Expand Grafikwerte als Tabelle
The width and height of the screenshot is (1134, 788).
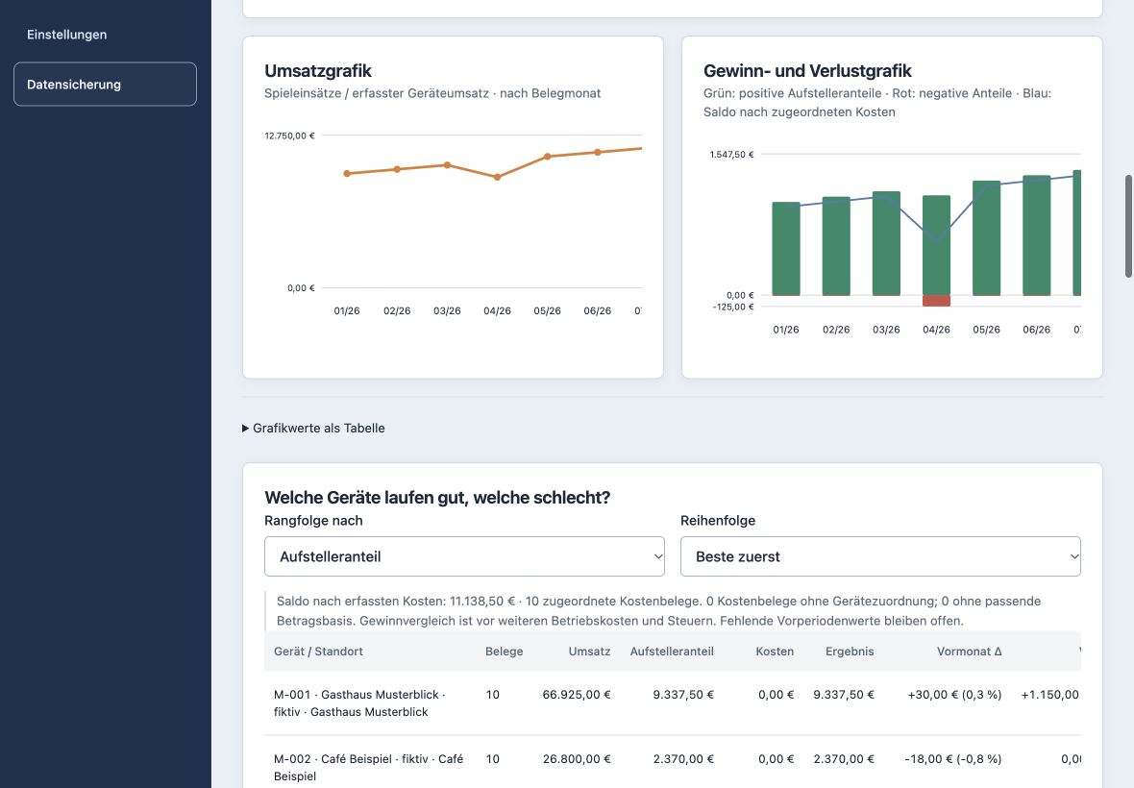pyautogui.click(x=313, y=428)
